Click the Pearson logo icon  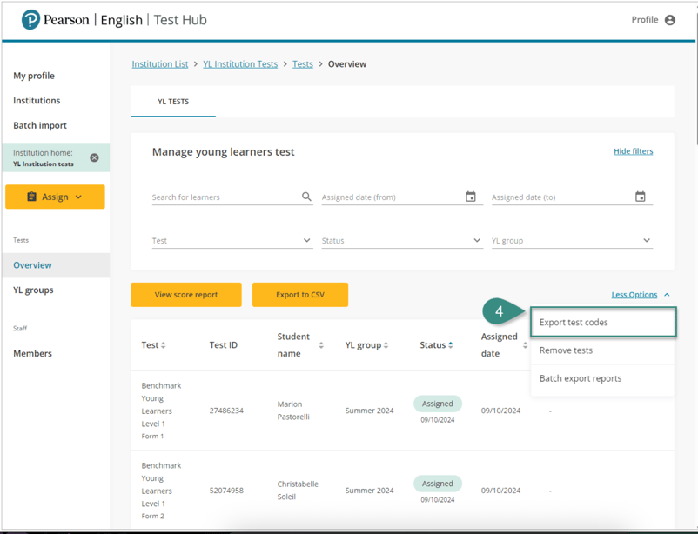(x=31, y=20)
